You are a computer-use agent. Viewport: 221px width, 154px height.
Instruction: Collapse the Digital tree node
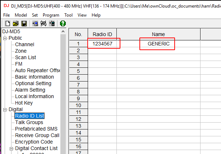pos(5,110)
